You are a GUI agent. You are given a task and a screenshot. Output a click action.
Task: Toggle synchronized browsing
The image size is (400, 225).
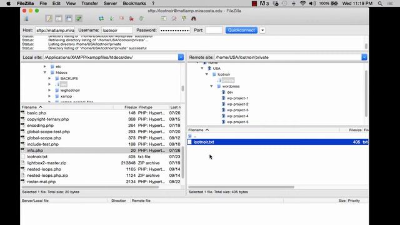tap(184, 19)
